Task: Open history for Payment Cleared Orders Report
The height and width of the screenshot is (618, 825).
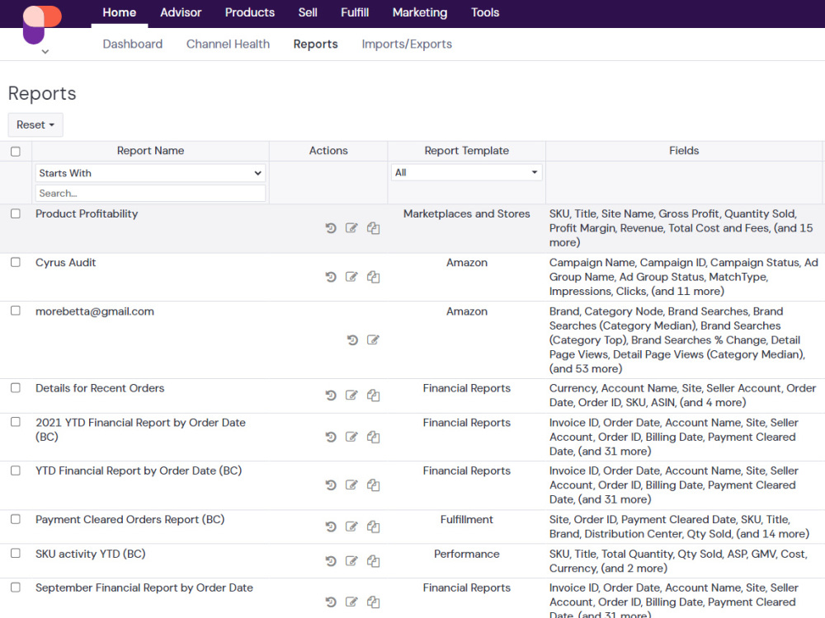Action: coord(331,527)
